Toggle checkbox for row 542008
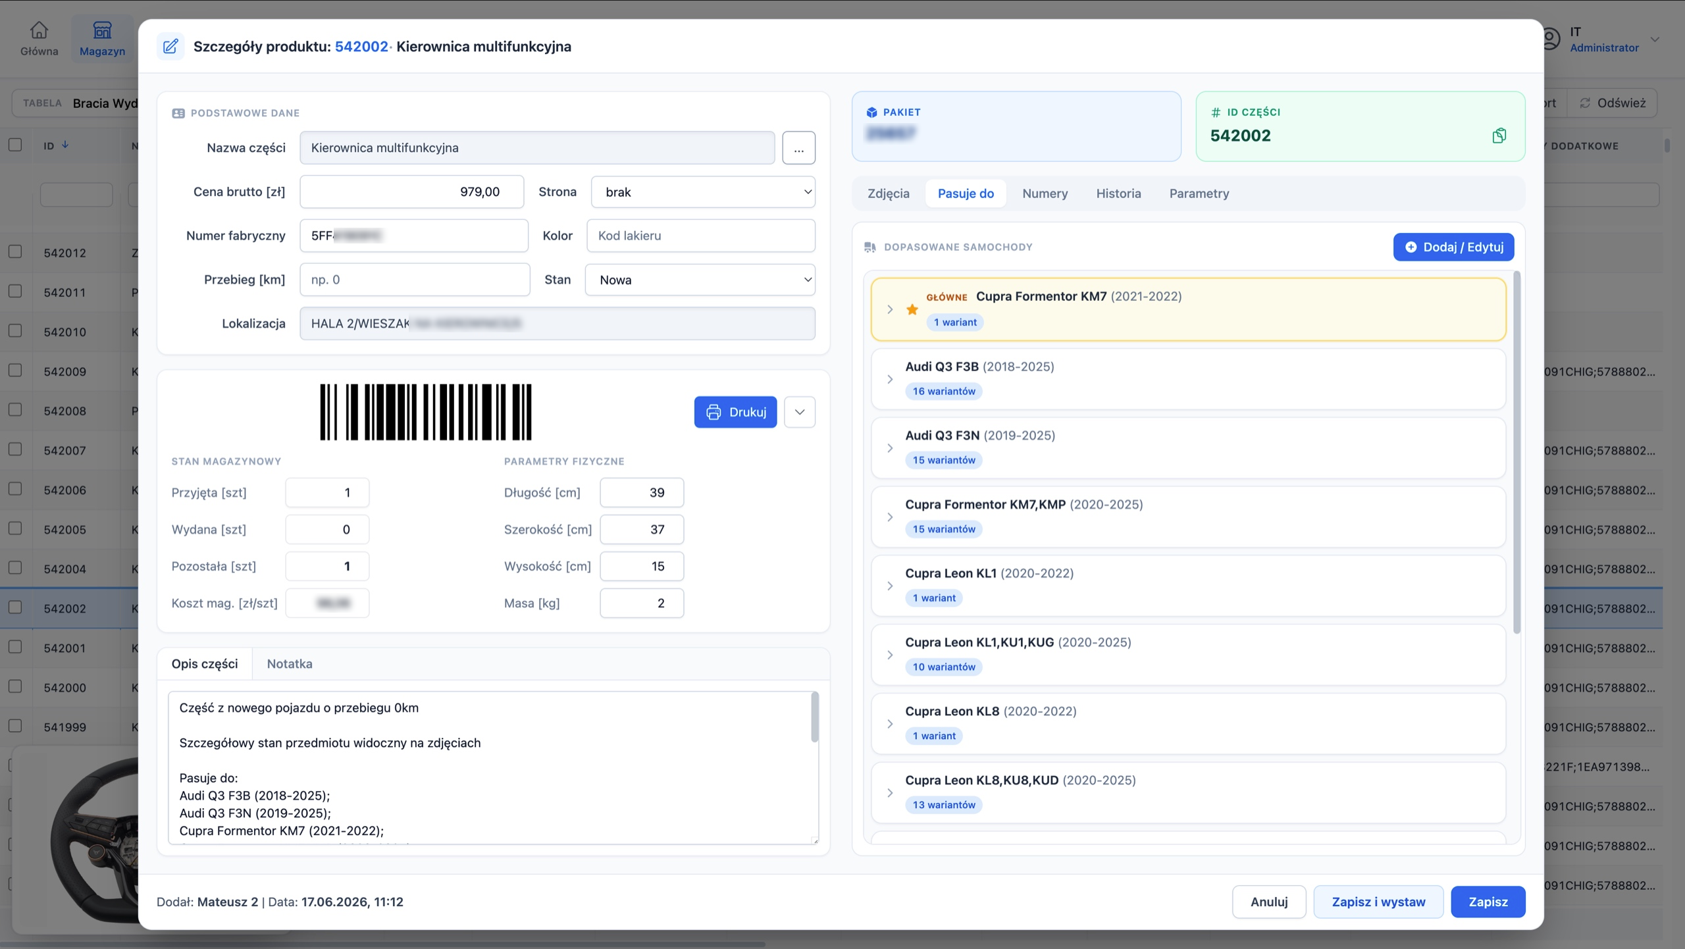The height and width of the screenshot is (949, 1685). point(15,409)
